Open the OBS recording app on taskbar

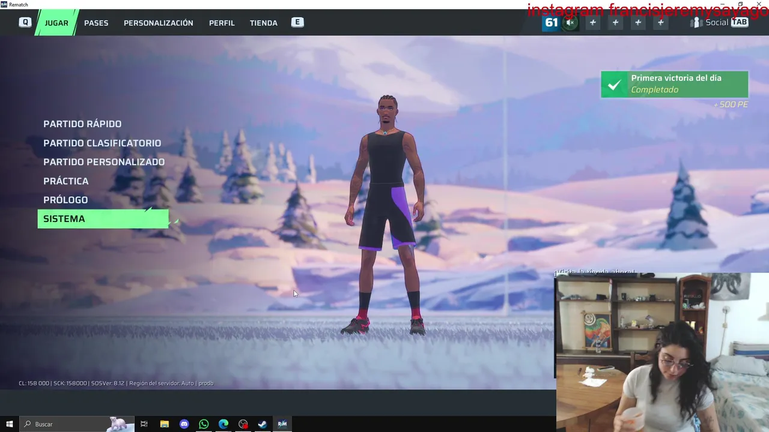243,424
